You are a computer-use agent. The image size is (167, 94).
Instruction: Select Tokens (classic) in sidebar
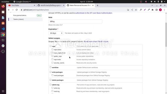pyautogui.click(x=19, y=19)
